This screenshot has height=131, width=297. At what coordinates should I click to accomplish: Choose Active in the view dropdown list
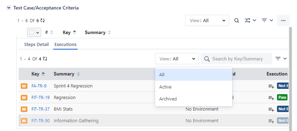click(194, 87)
